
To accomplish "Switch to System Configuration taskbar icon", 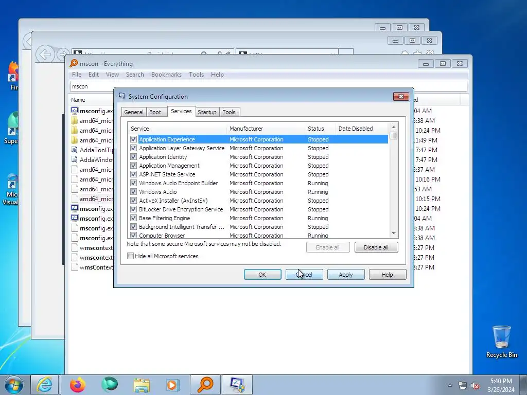I will (x=237, y=385).
